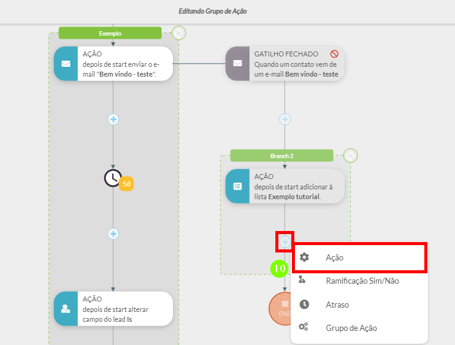
Task: Click the gear icon beside Ação in menu
Action: click(304, 258)
